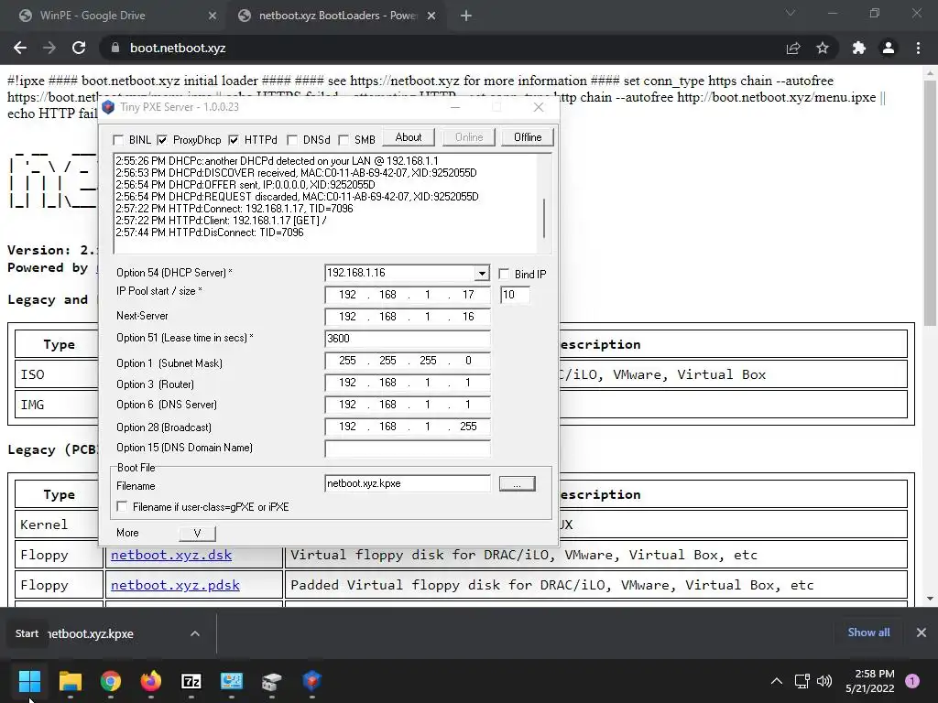Screen dimensions: 938x703
Task: Toggle the ProxyDhcp checkbox
Action: click(162, 140)
